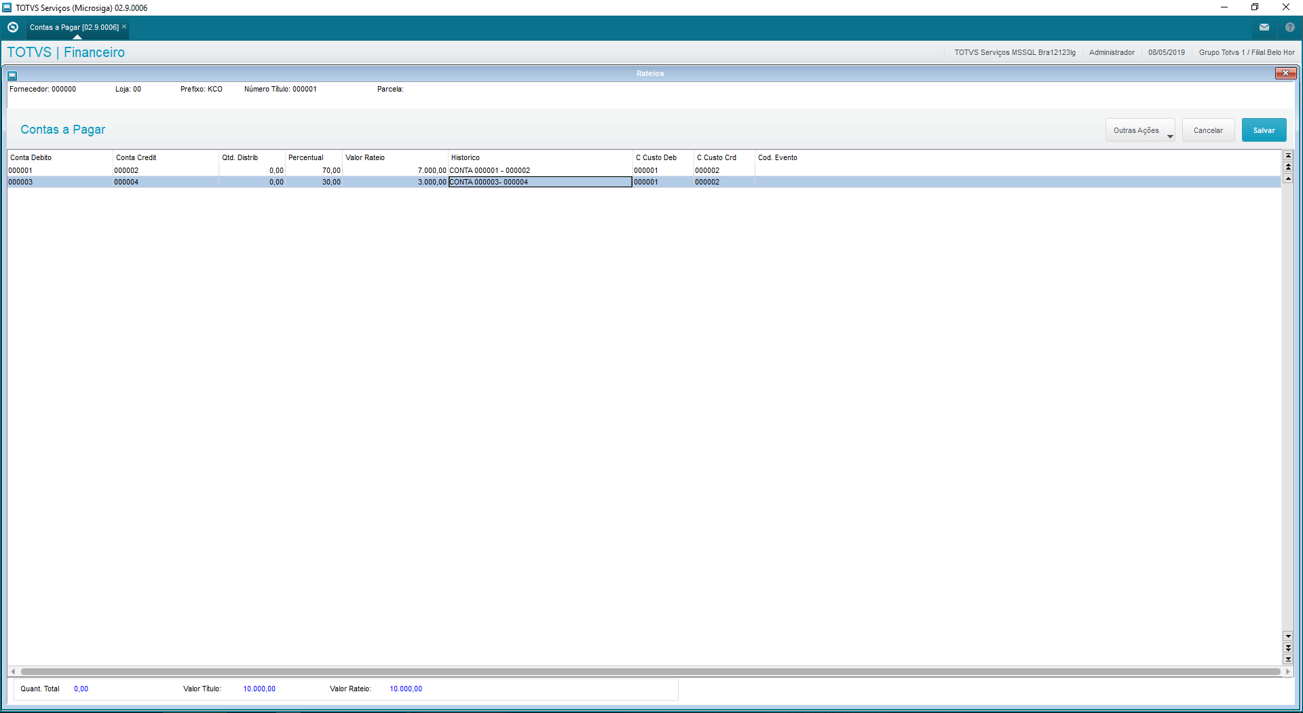The image size is (1303, 713).
Task: Click Qtd. Distrib cell in 000001 row
Action: coord(252,170)
